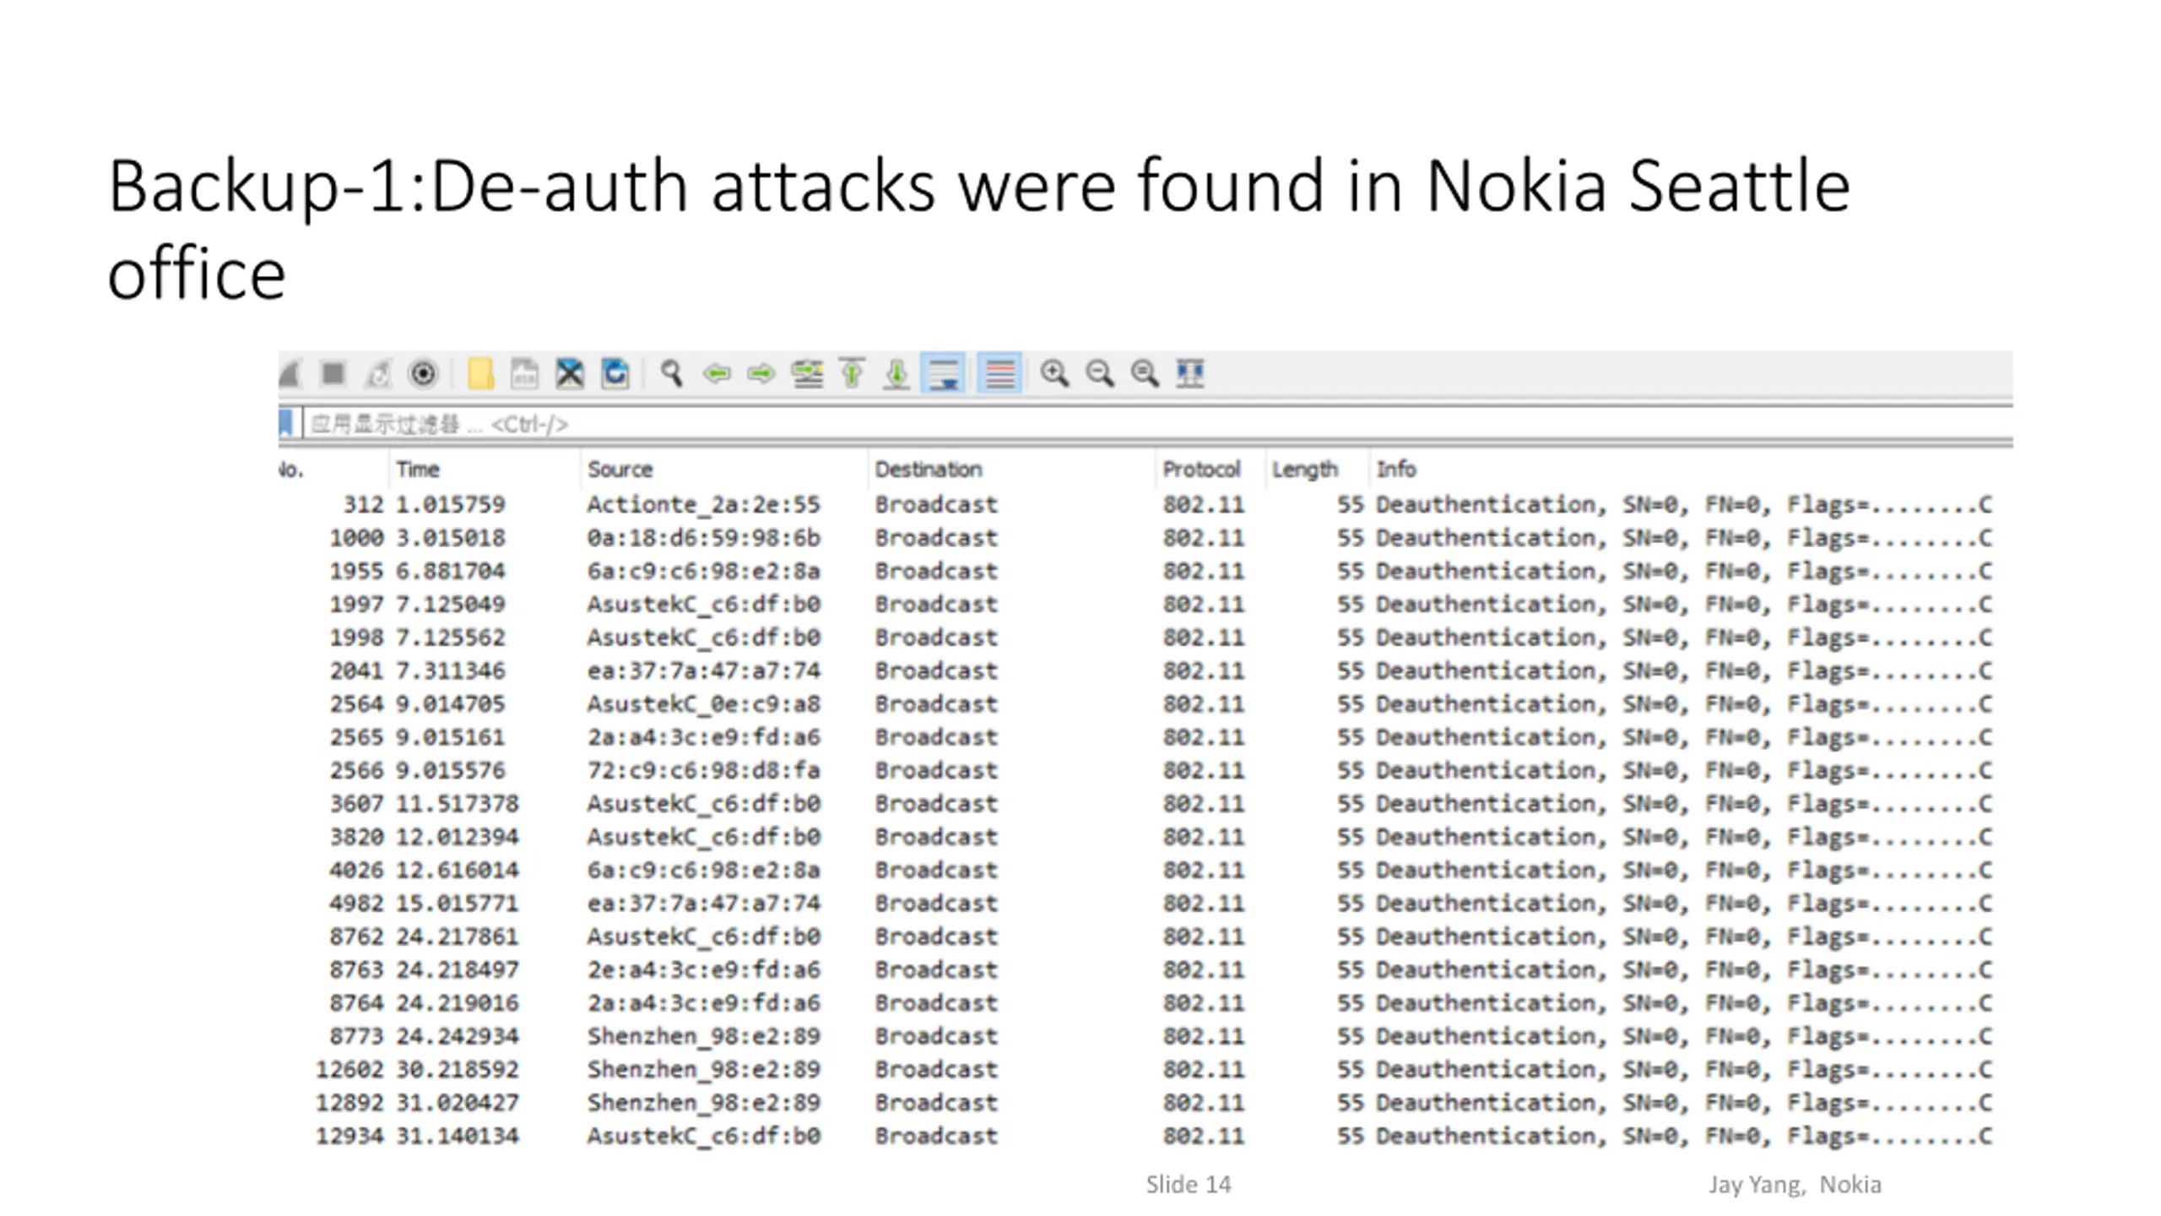Click source 0a:18:d6:59:98:6b
Screen dimensions: 2161x1216
703,538
